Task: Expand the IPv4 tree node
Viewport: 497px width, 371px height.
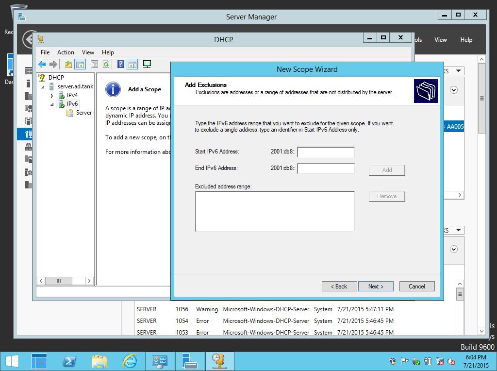Action: click(x=52, y=96)
